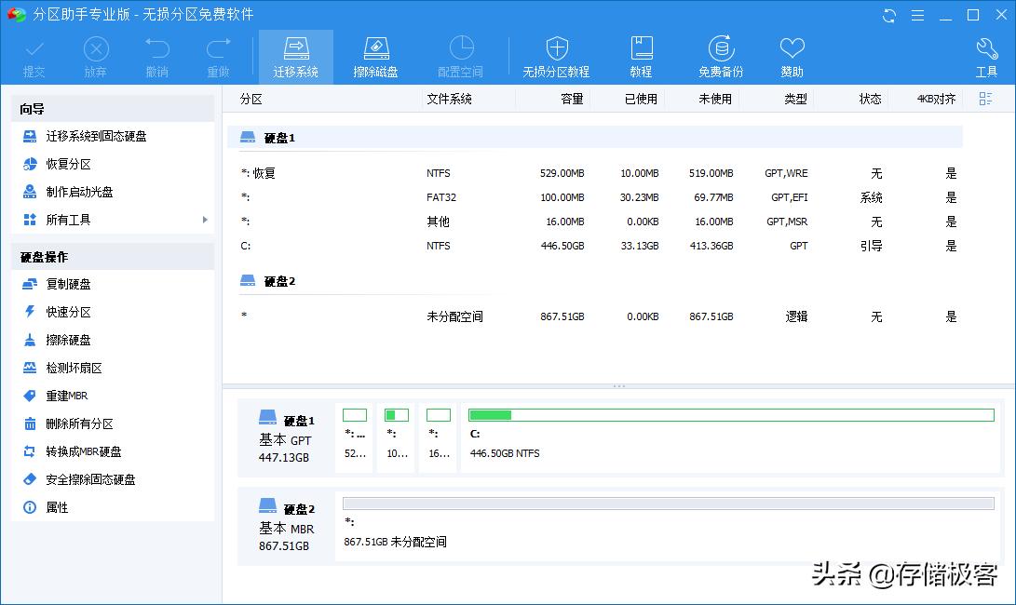The height and width of the screenshot is (605, 1016).
Task: Click the 提交 commit button
Action: pos(34,54)
